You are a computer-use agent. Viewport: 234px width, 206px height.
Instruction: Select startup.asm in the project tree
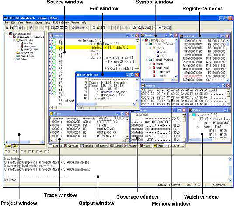pos(30,46)
